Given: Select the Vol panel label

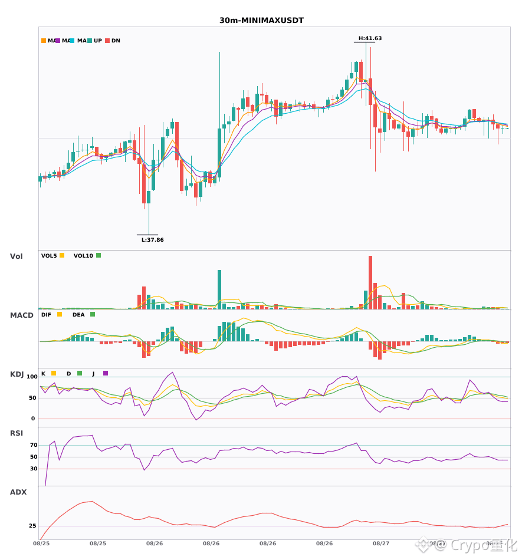Looking at the screenshot, I should (x=16, y=256).
